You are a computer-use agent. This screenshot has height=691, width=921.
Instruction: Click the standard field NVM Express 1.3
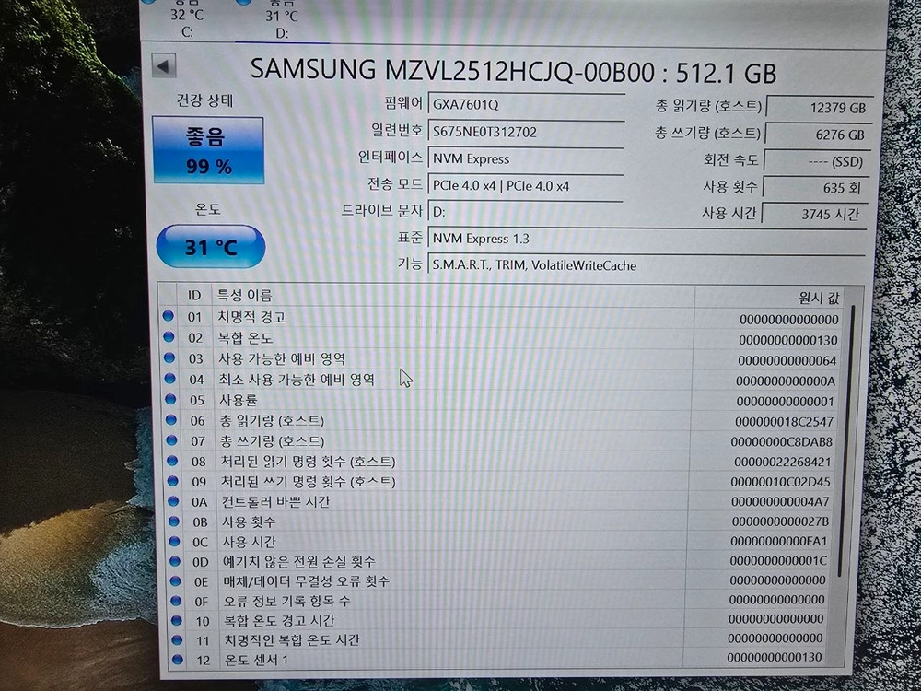647,239
